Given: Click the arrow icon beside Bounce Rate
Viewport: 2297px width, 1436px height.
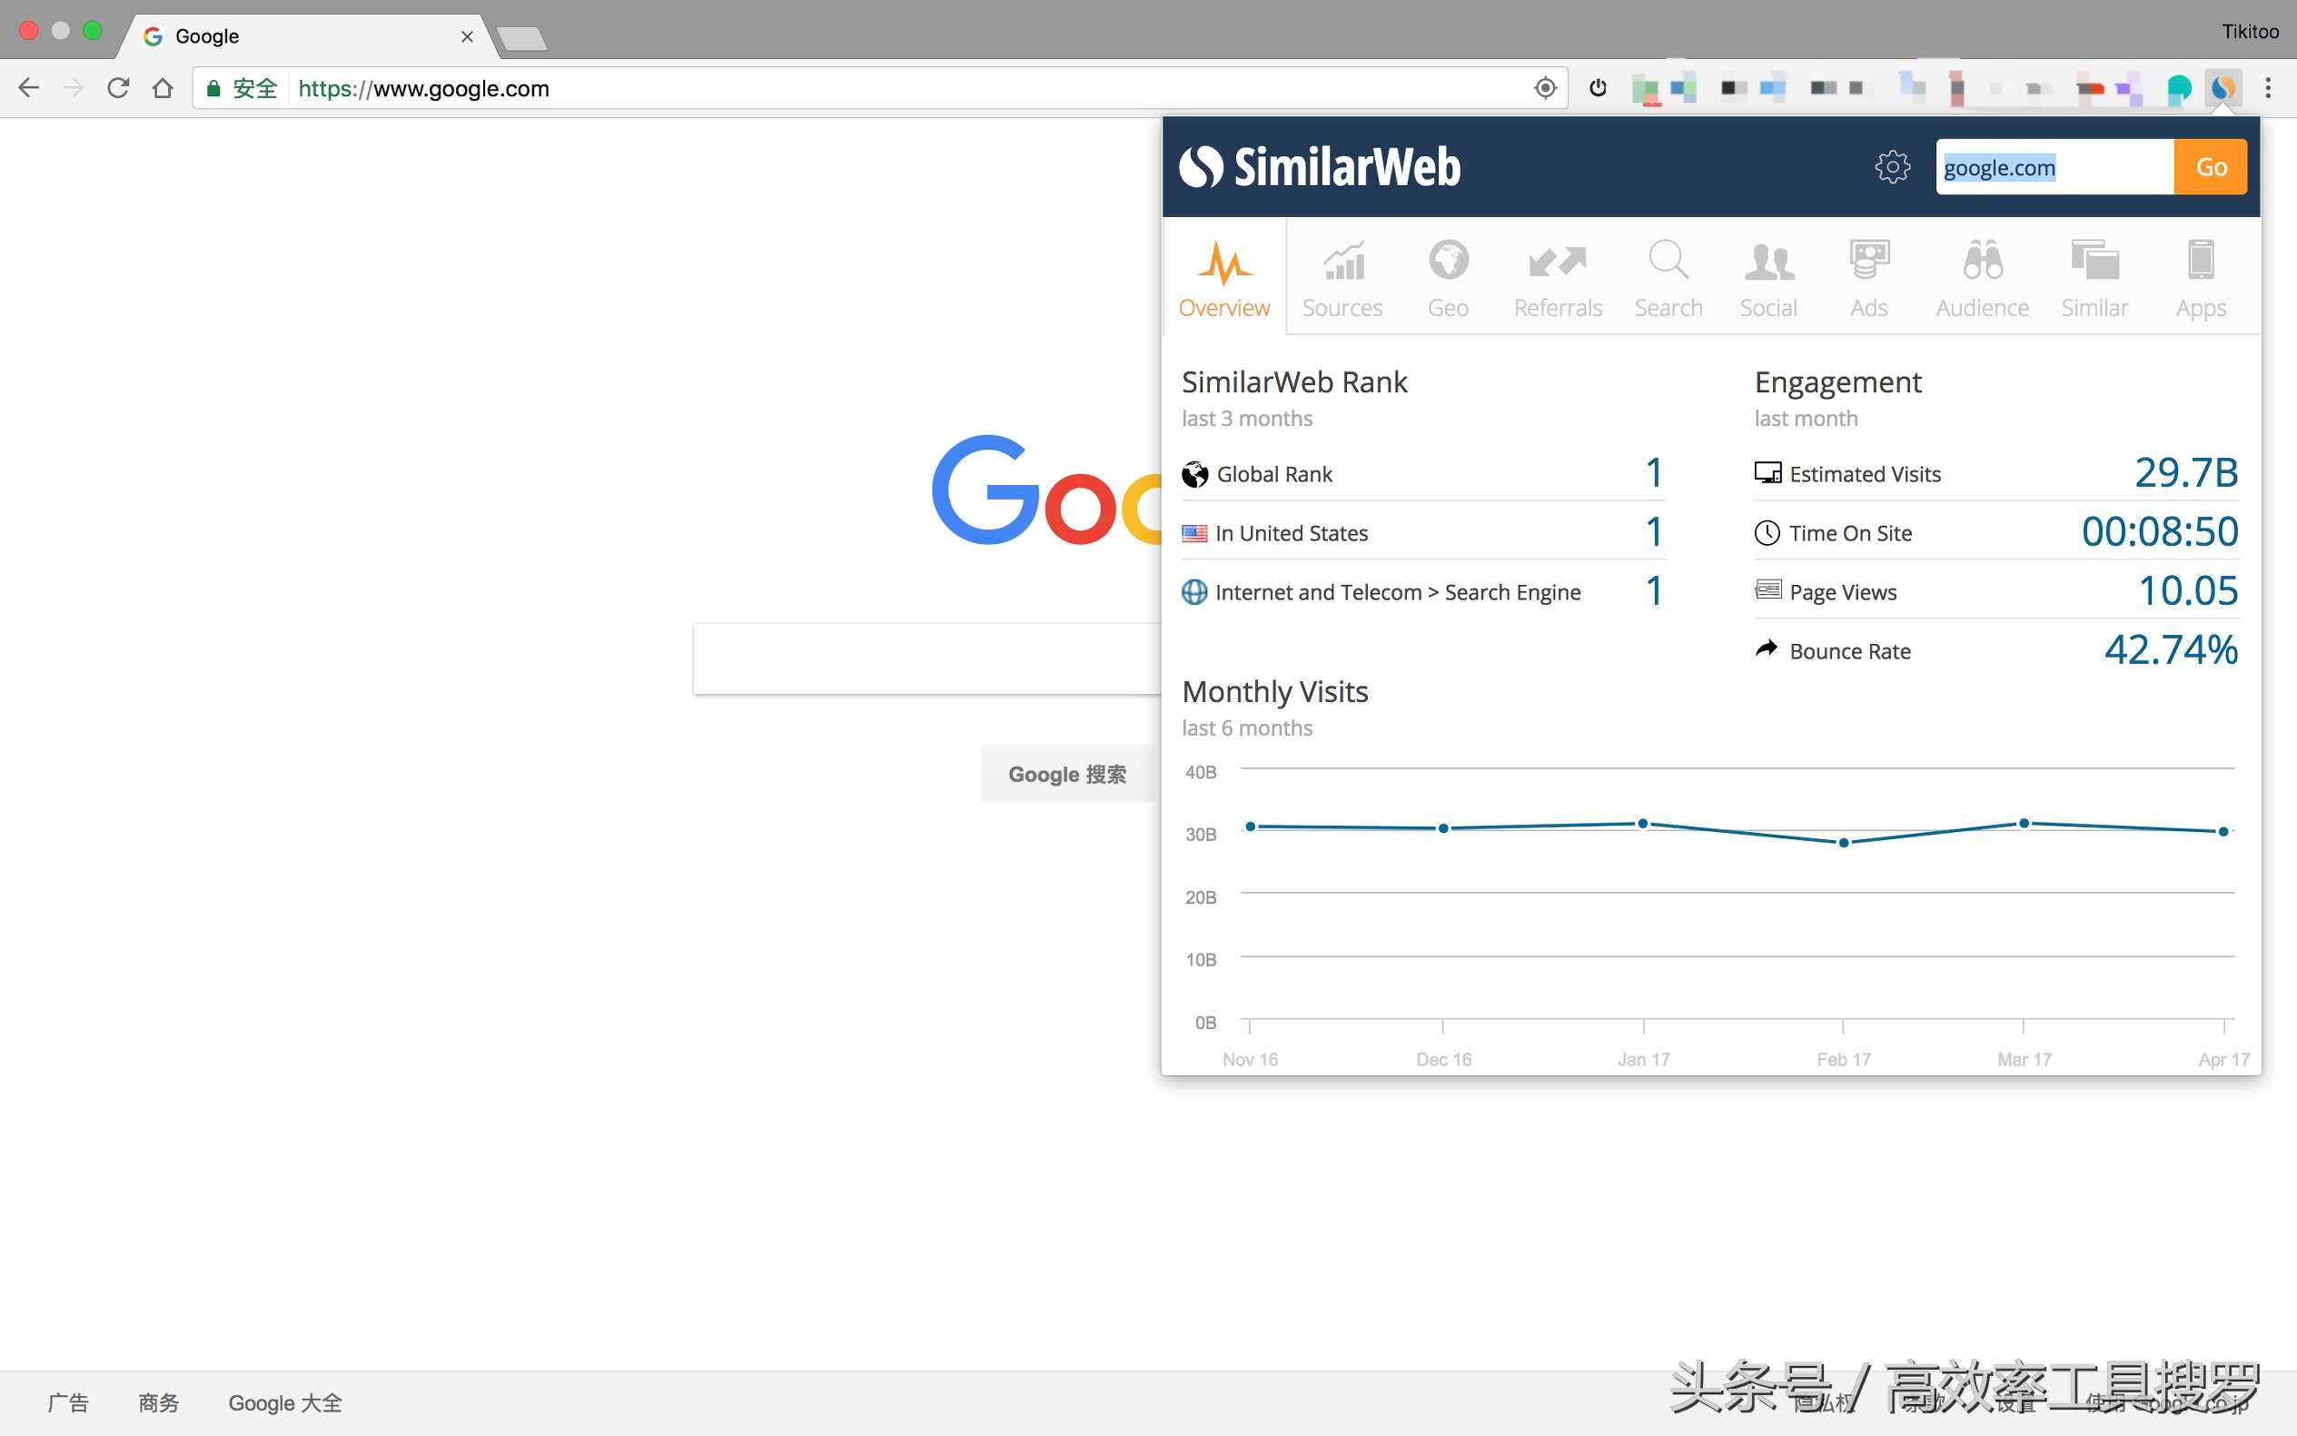Looking at the screenshot, I should [1766, 648].
